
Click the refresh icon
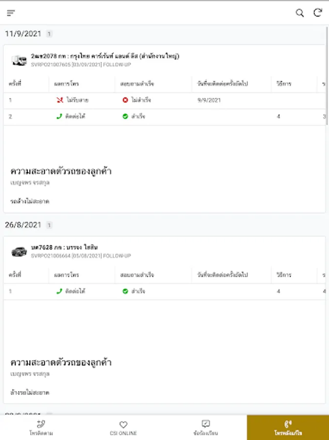click(x=317, y=13)
